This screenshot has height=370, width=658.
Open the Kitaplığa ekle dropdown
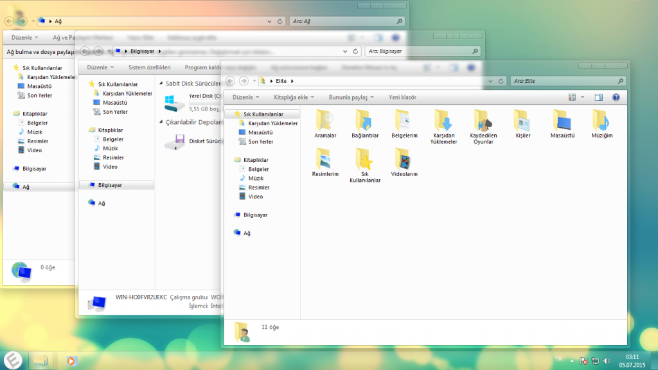(294, 98)
